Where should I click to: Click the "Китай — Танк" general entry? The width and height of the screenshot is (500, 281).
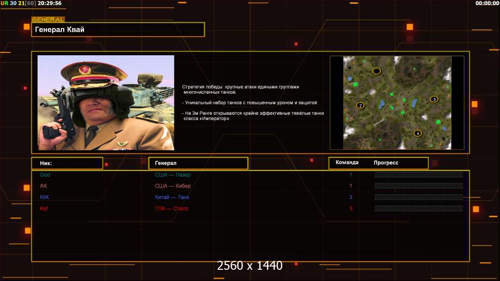(172, 197)
